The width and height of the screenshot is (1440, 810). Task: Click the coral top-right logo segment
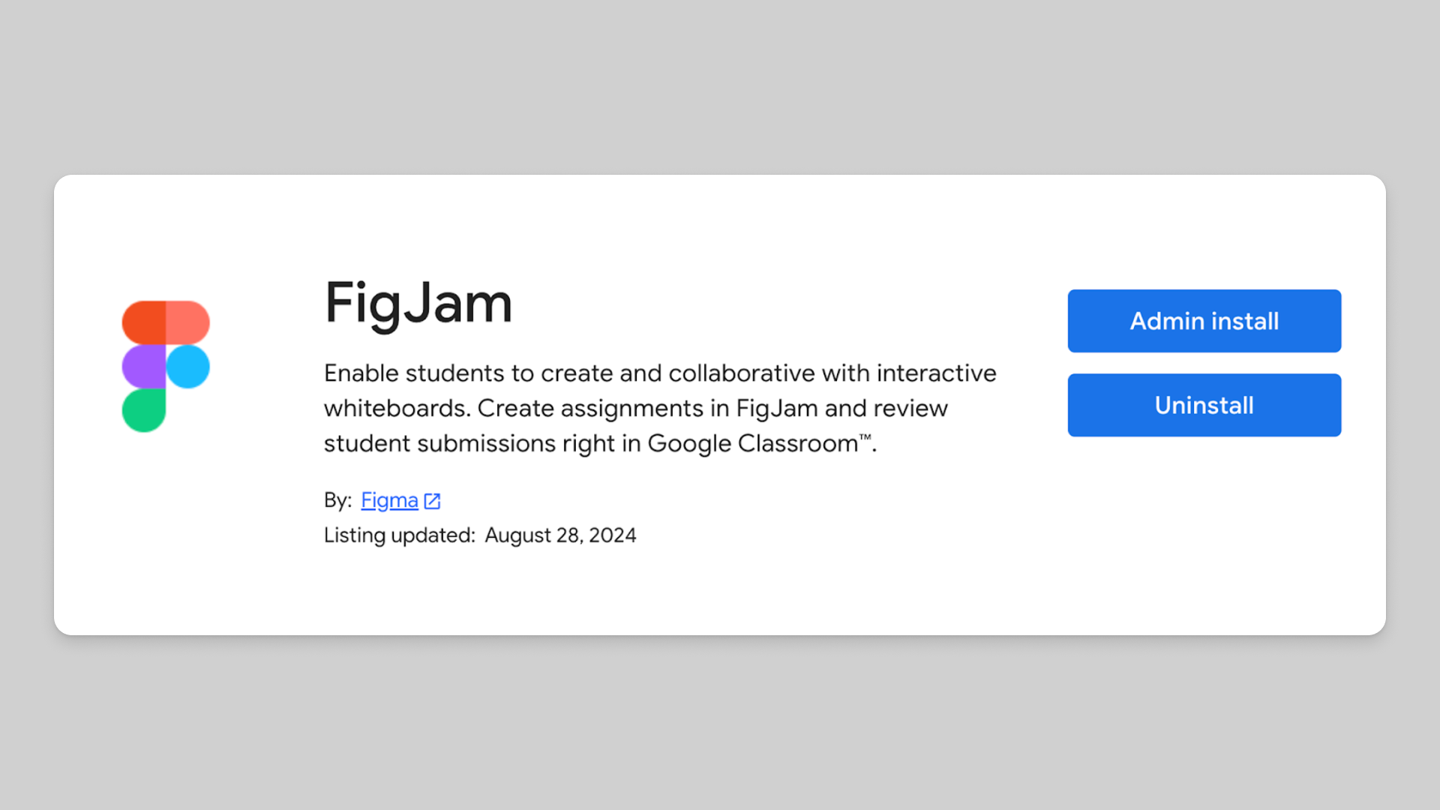pyautogui.click(x=187, y=322)
